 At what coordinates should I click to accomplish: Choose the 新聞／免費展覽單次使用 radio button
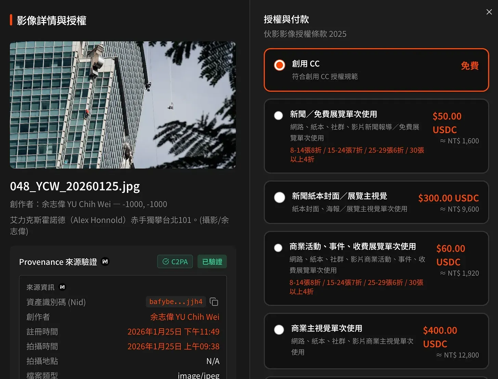[278, 116]
